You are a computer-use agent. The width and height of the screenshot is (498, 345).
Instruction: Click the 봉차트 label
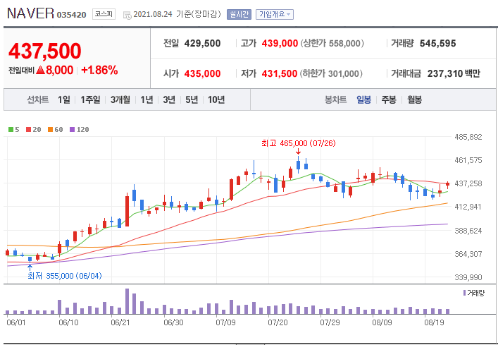coord(335,100)
